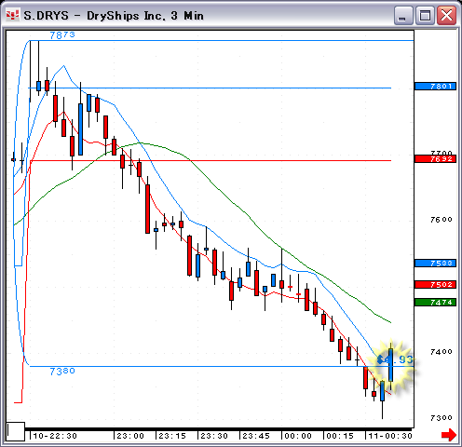Select the red 7502 price label
462x447 pixels.
(x=435, y=285)
